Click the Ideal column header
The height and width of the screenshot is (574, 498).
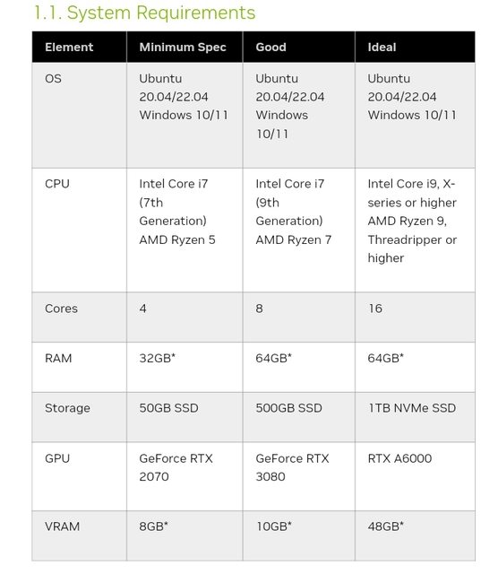pyautogui.click(x=382, y=48)
